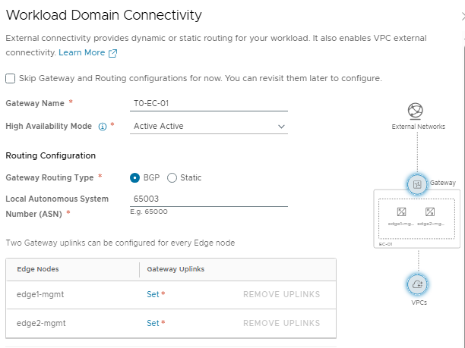Click the external link icon beside Learn More
The width and height of the screenshot is (465, 348).
[x=113, y=53]
